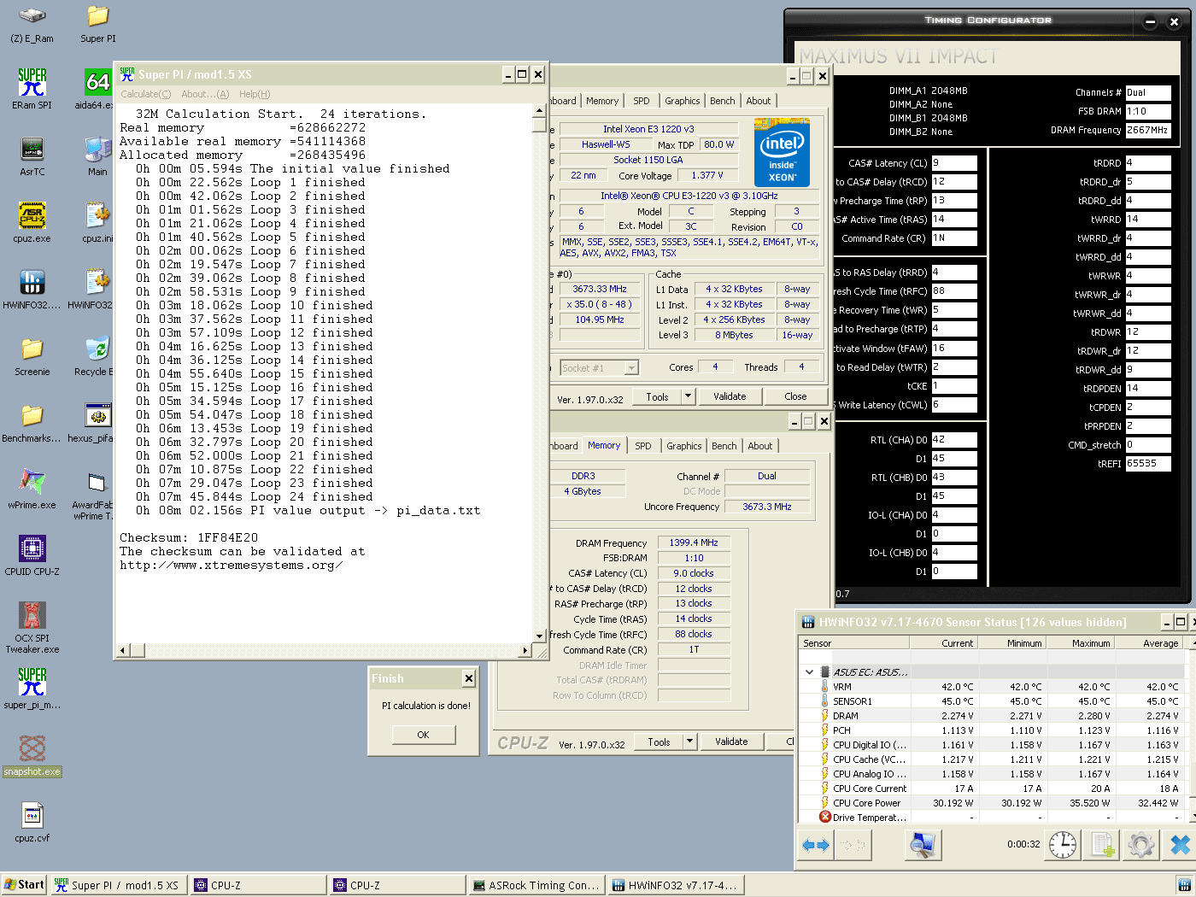Viewport: 1196px width, 897px height.
Task: Select the wPrime.exe desktop icon
Action: click(x=32, y=489)
